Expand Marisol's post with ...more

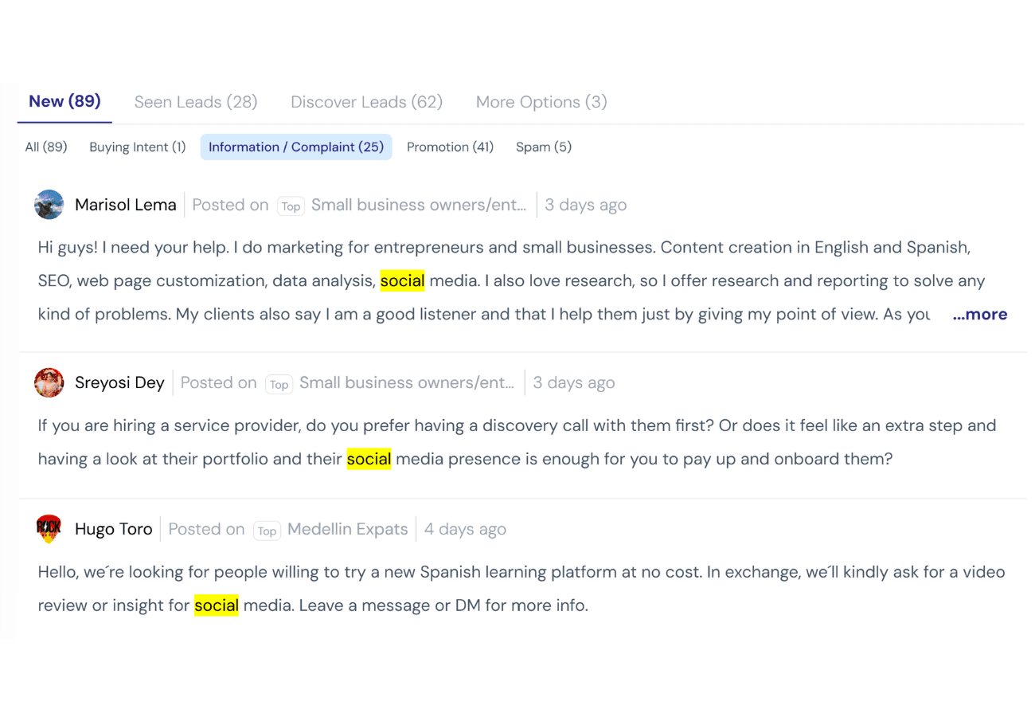[980, 314]
